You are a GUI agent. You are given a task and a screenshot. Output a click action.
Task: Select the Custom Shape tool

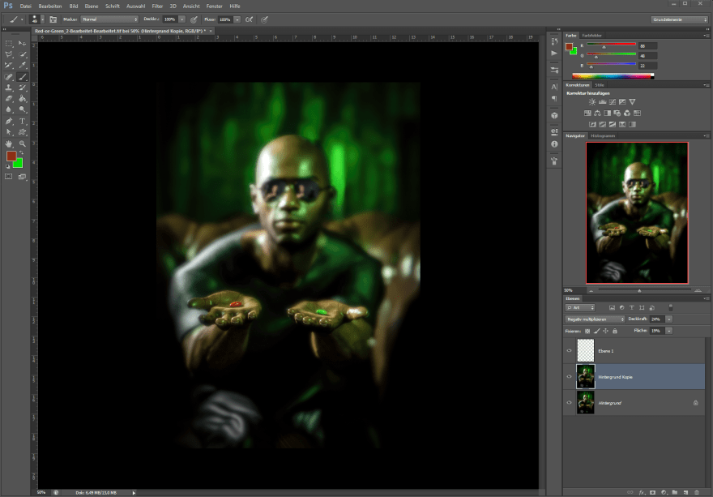(x=23, y=132)
